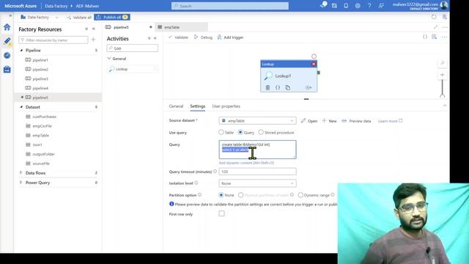The width and height of the screenshot is (469, 264).
Task: Open the Monitor gauge icon in sidebar
Action: [x=7, y=56]
